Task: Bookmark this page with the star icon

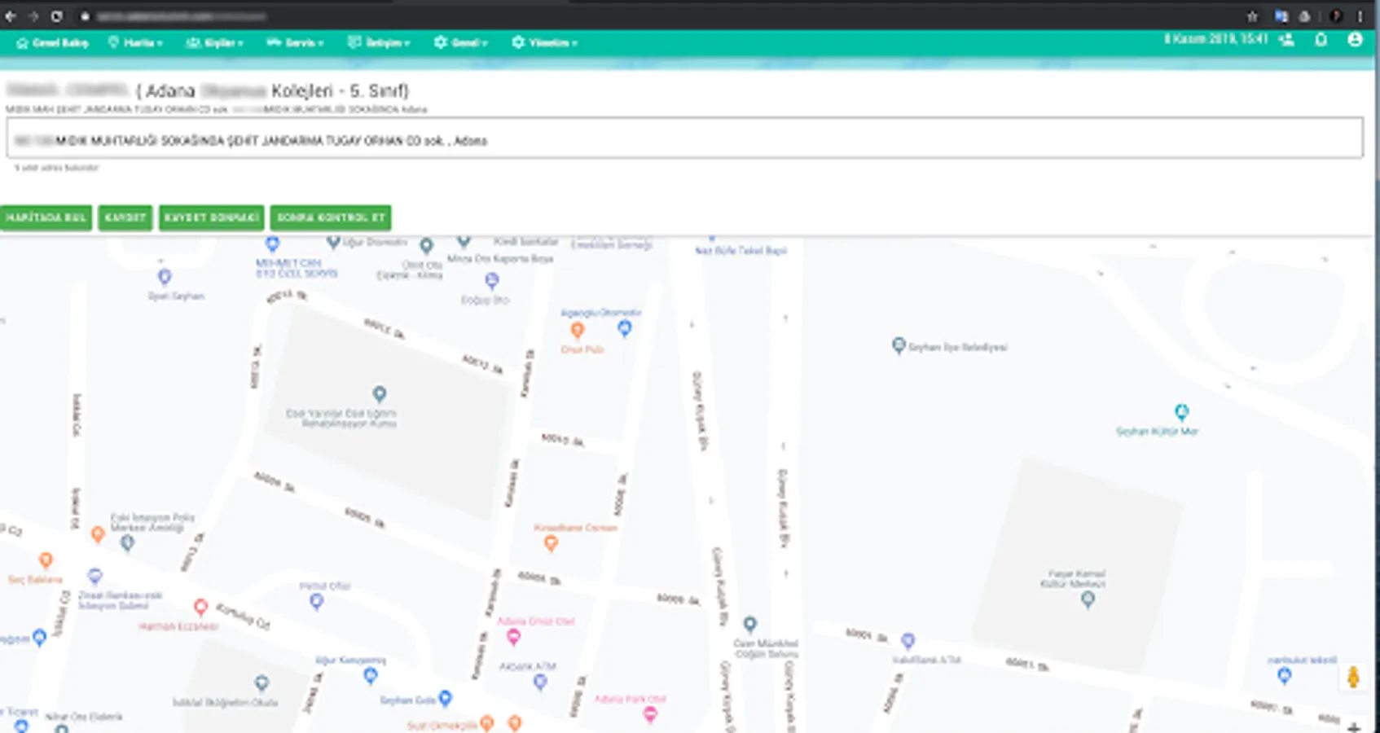Action: (1252, 16)
